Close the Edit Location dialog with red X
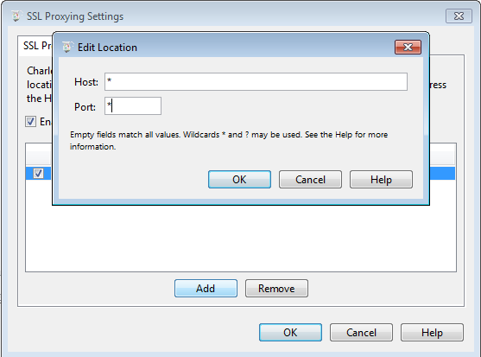The height and width of the screenshot is (357, 481). coord(408,47)
